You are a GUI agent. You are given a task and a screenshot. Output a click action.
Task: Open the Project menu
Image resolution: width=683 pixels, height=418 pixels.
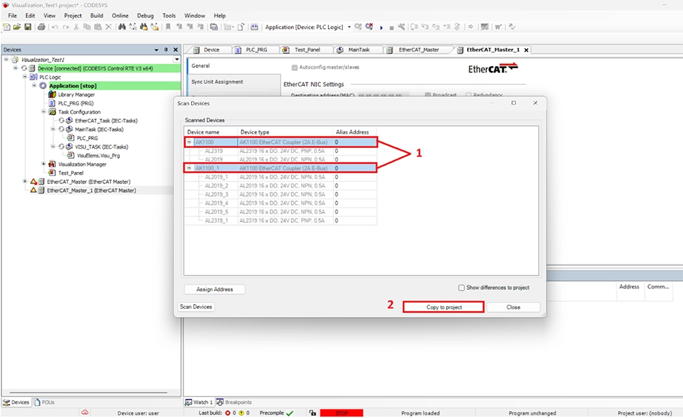pyautogui.click(x=73, y=15)
